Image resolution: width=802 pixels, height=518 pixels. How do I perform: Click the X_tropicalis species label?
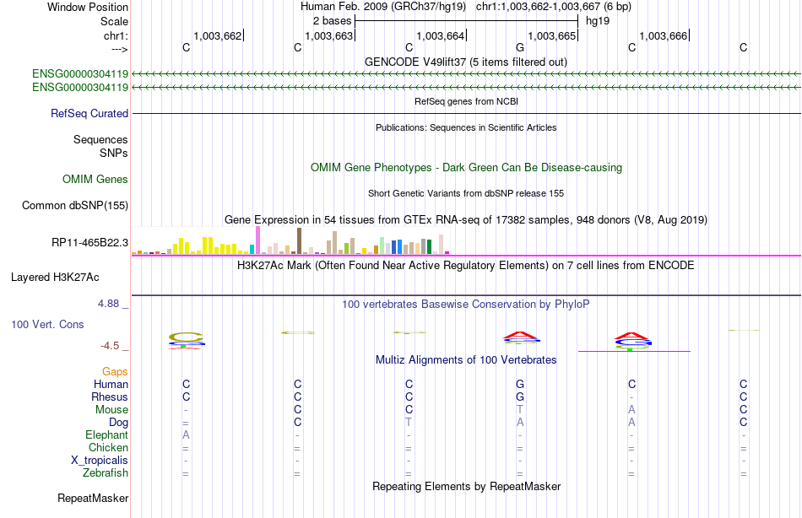tap(100, 461)
